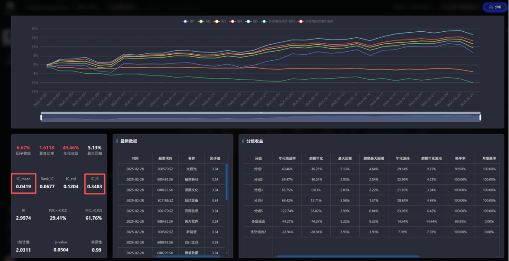
Task: Hide the 组2 line via legend
Action: [x=202, y=21]
